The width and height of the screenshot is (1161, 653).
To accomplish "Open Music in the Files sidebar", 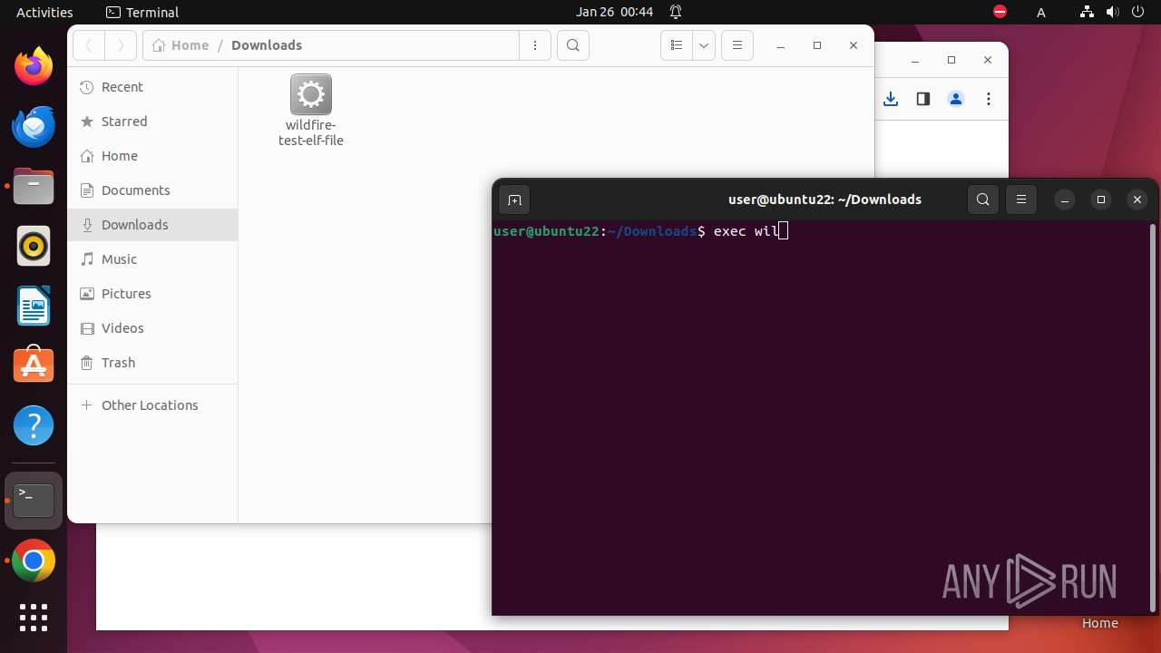I will click(152, 259).
